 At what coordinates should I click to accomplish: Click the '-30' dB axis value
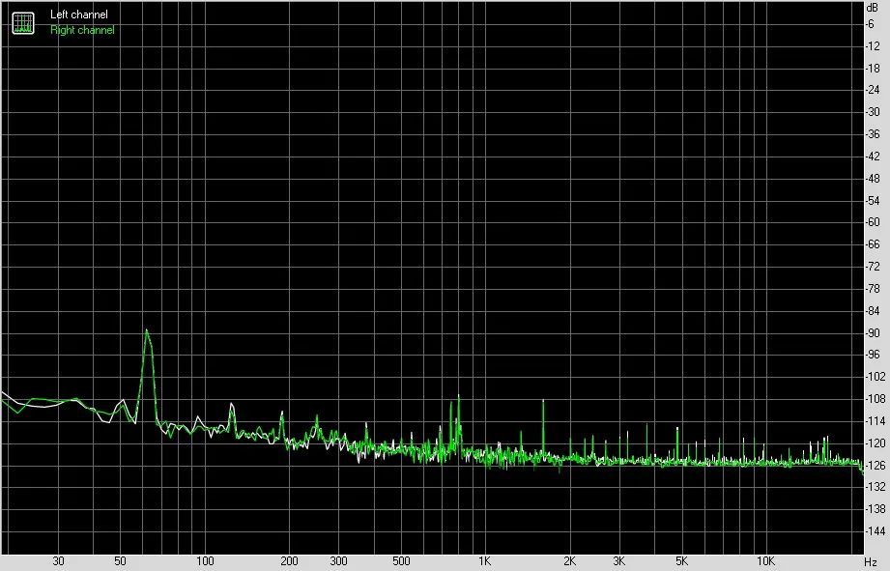point(873,112)
